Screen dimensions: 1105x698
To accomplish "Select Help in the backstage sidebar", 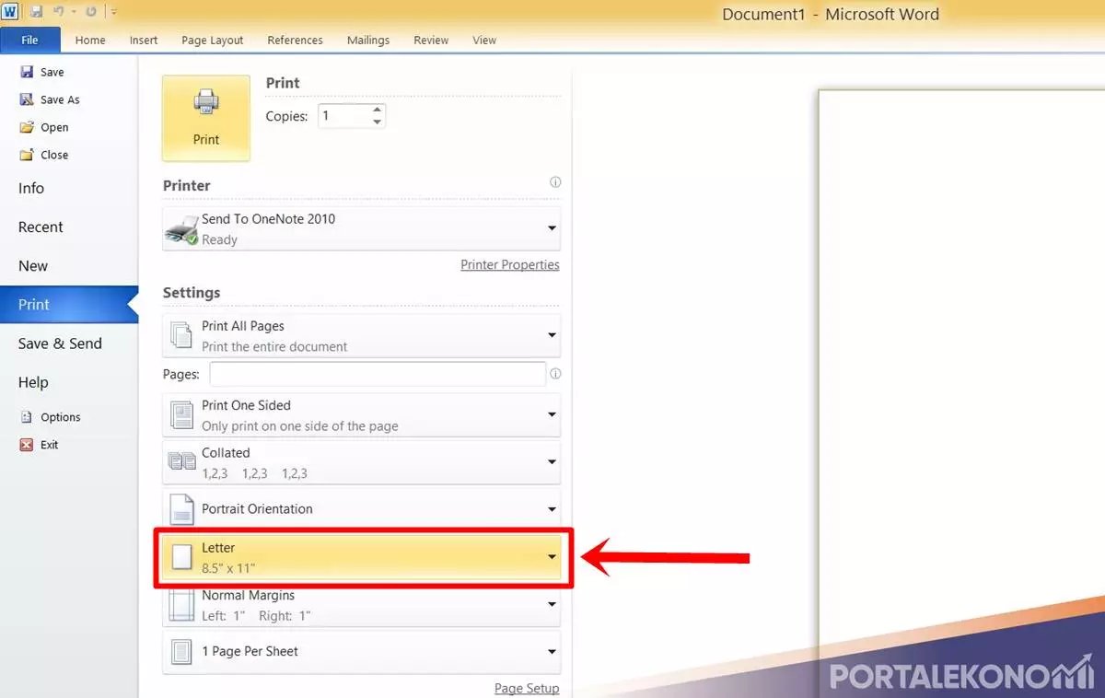I will coord(33,381).
